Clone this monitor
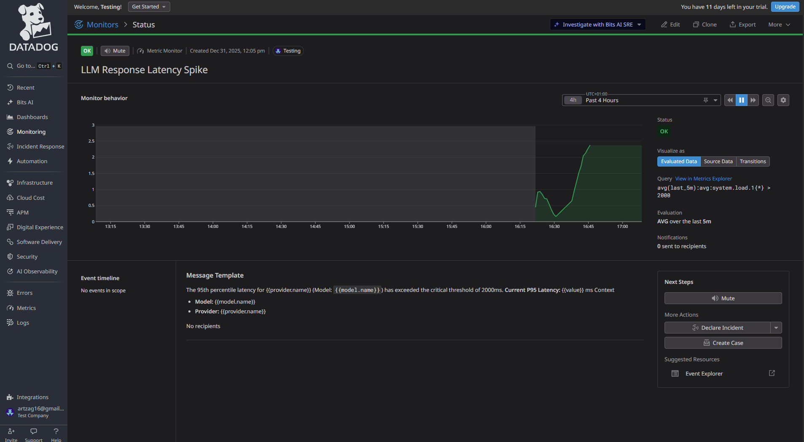Viewport: 804px width, 442px height. point(705,24)
